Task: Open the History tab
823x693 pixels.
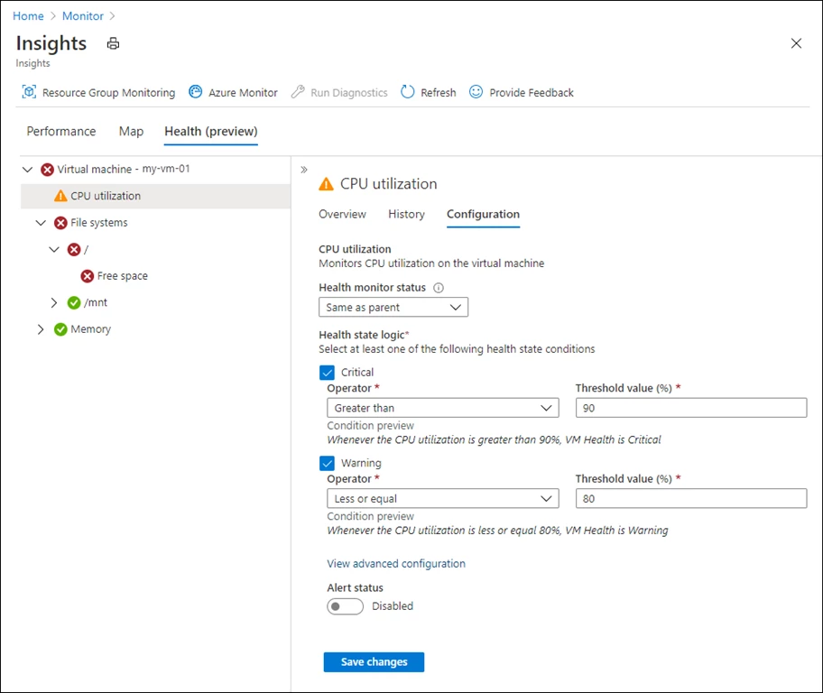Action: pos(406,215)
